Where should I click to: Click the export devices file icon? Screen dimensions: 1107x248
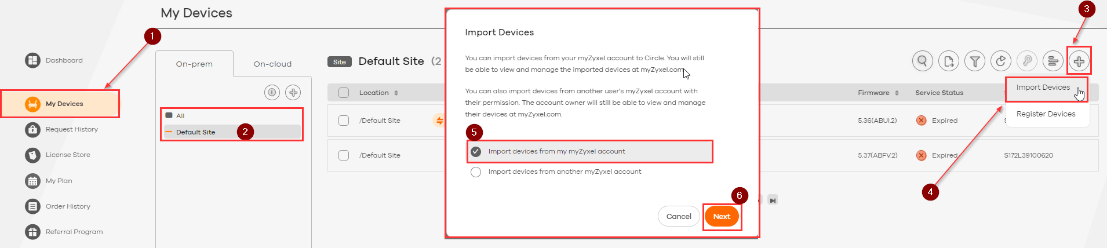pyautogui.click(x=949, y=61)
